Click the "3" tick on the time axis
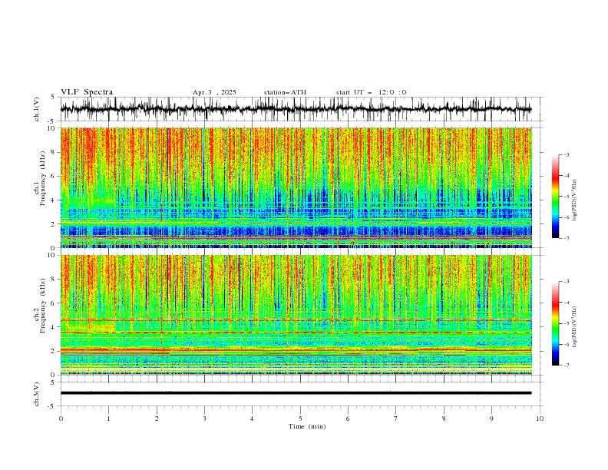Image resolution: width=608 pixels, height=470 pixels. coord(204,419)
